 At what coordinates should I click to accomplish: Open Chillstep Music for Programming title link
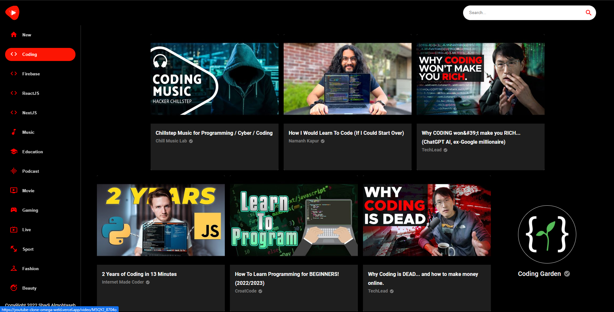(x=214, y=133)
